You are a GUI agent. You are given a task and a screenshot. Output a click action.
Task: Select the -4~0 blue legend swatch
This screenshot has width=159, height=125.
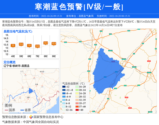pyautogui.click(x=64, y=97)
